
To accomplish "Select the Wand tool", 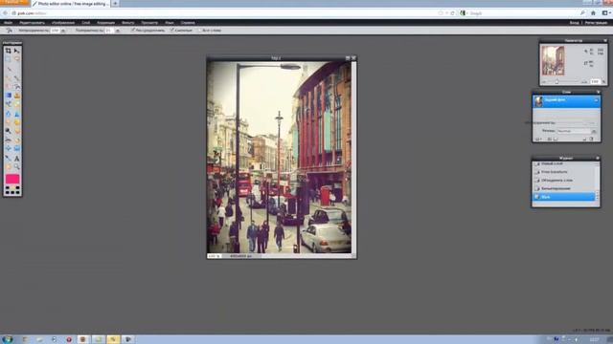I will [x=9, y=69].
